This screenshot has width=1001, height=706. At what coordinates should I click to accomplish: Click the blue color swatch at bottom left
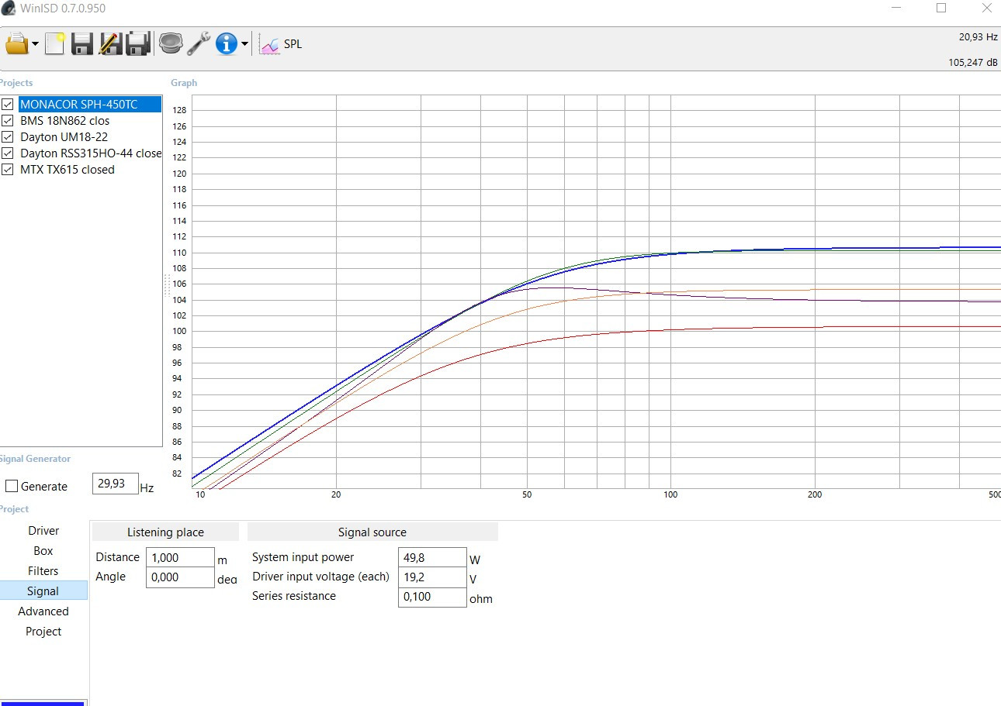coord(42,703)
